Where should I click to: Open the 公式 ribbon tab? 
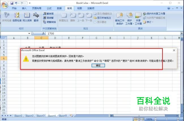tap(49, 8)
